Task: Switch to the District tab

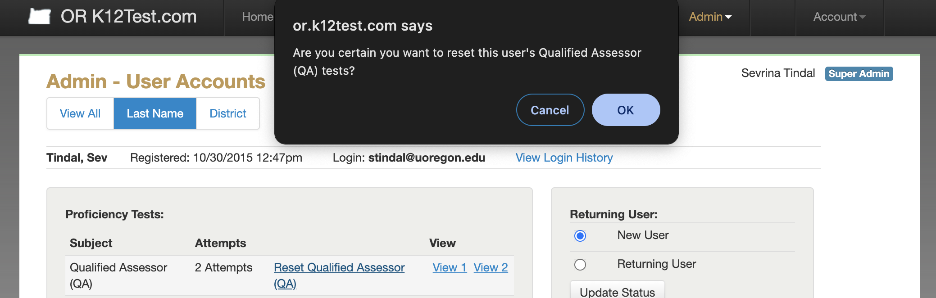Action: 228,113
